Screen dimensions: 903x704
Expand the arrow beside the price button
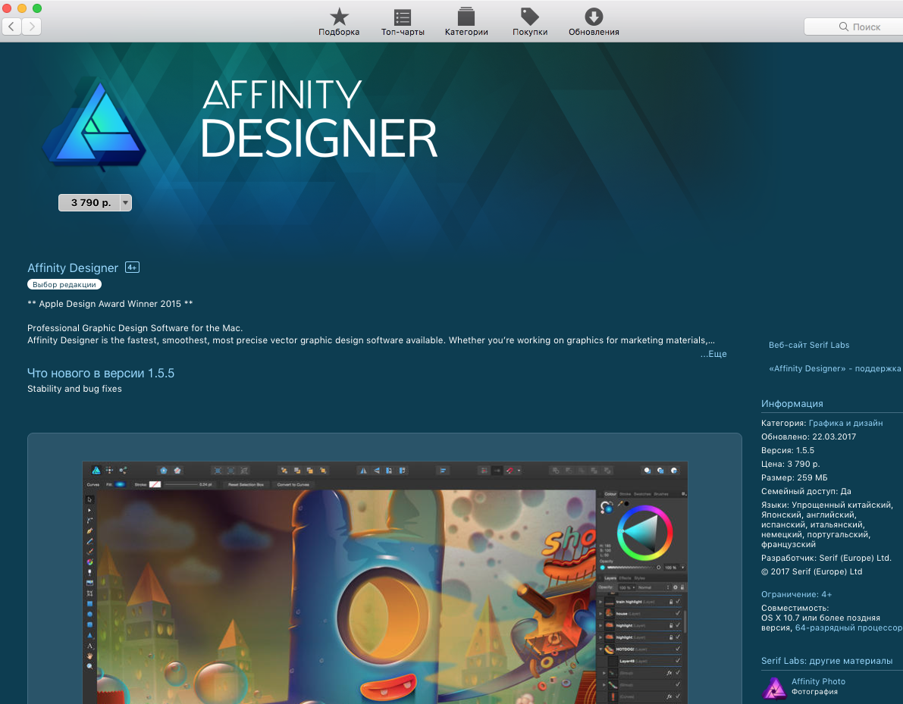[126, 202]
